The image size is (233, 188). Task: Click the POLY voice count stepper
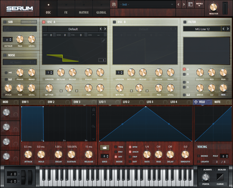[x=224, y=156]
